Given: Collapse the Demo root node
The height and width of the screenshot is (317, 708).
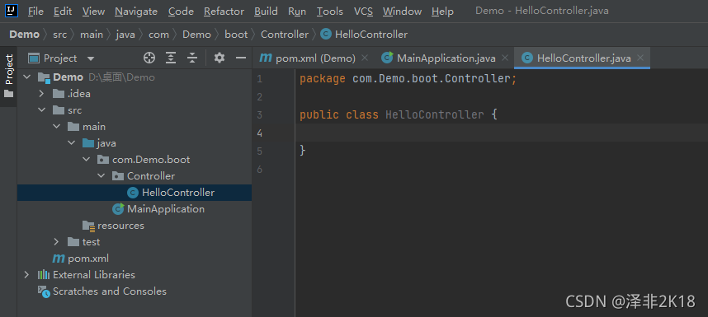Looking at the screenshot, I should tap(27, 77).
